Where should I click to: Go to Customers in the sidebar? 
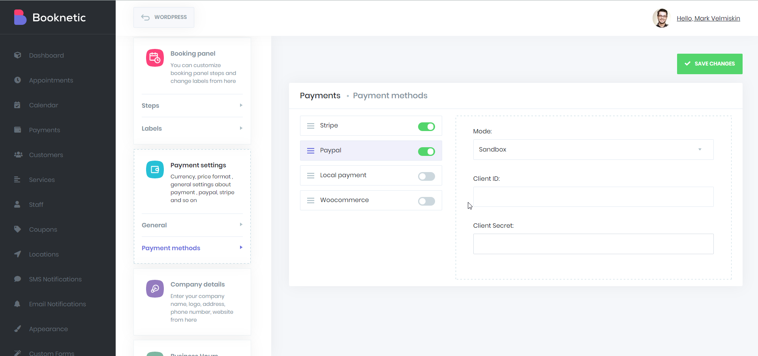pyautogui.click(x=46, y=155)
